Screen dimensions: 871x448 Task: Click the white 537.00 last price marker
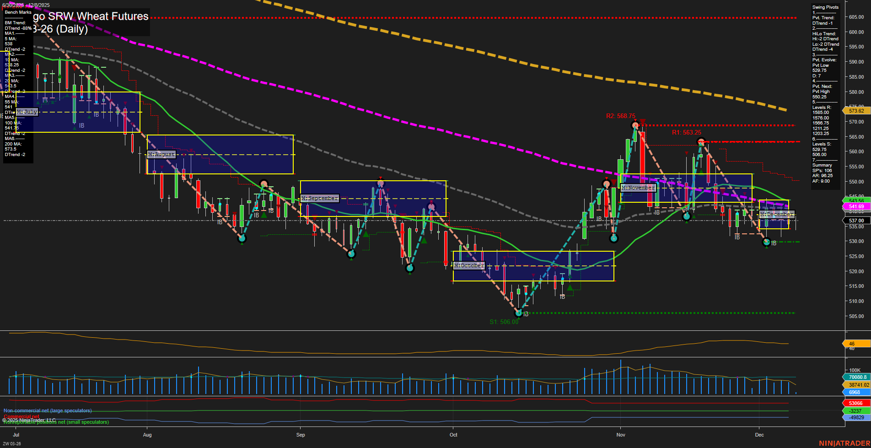click(855, 220)
